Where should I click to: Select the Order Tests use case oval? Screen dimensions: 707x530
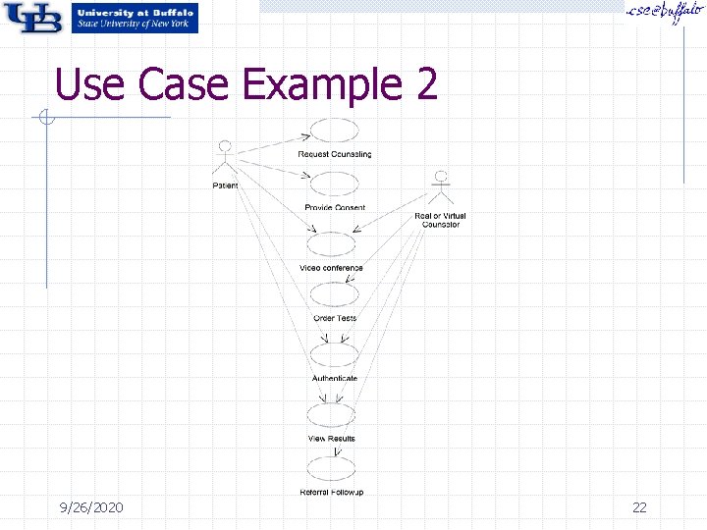click(334, 294)
